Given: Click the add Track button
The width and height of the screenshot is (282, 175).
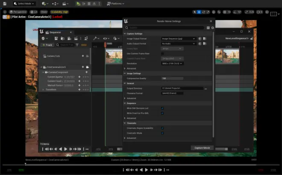Looking at the screenshot, I should [47, 45].
